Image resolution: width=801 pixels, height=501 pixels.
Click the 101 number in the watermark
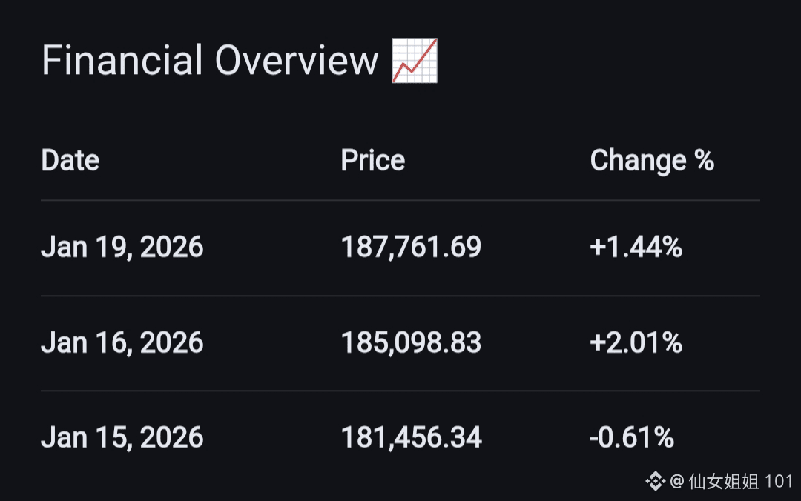point(779,482)
